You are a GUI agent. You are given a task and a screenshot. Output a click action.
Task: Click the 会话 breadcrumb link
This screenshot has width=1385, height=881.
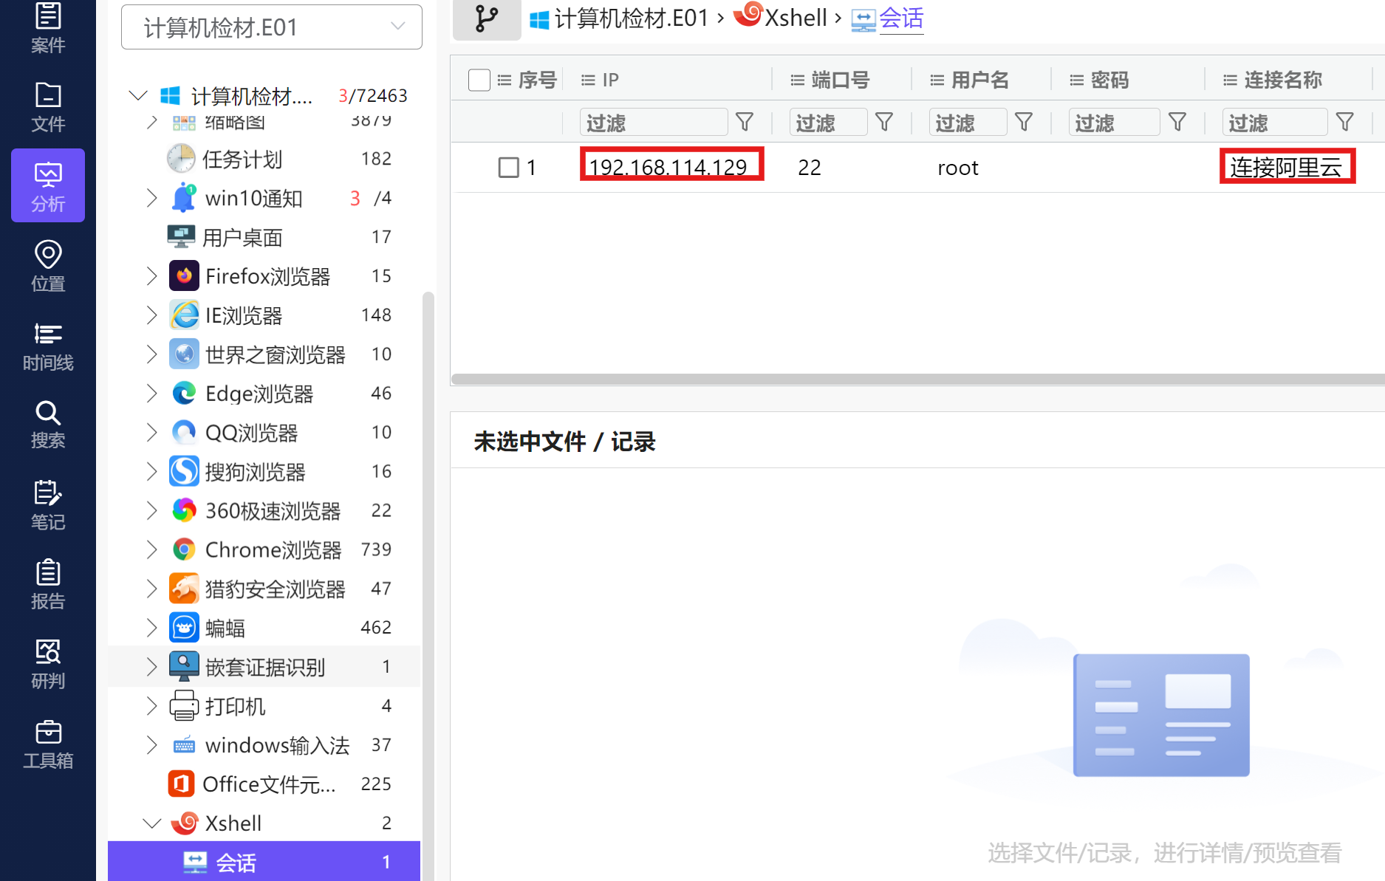(900, 18)
